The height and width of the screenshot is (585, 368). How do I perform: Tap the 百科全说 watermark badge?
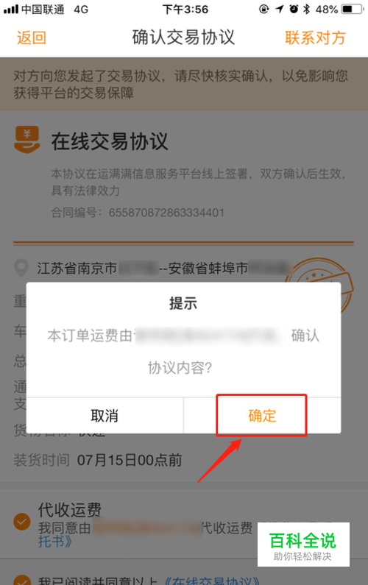click(303, 545)
